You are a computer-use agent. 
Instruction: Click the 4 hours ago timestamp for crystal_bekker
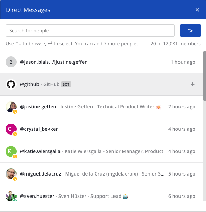182,129
